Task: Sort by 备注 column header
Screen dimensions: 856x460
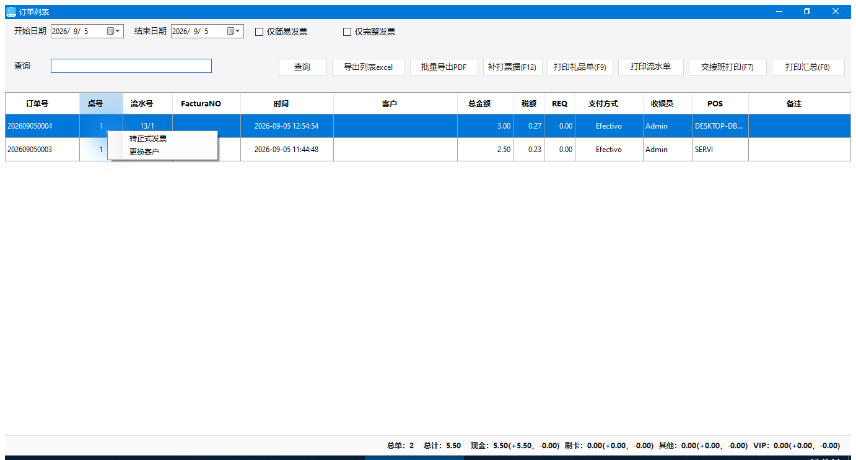Action: click(799, 103)
